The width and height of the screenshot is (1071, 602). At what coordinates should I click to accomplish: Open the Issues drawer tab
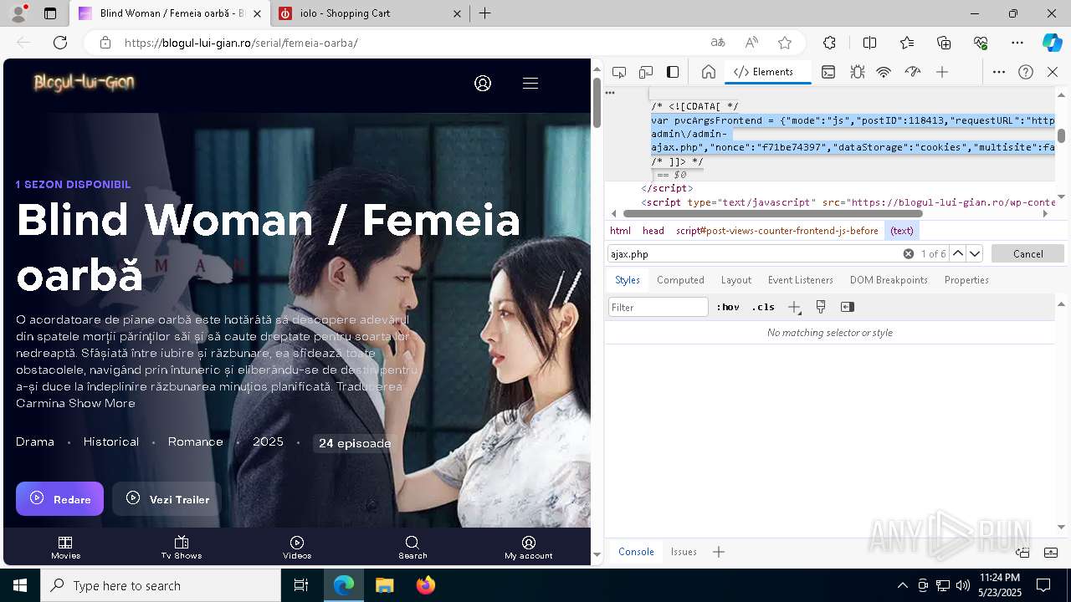coord(684,552)
